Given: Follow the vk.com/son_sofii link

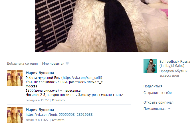Looking at the screenshot, I should 82,78.
